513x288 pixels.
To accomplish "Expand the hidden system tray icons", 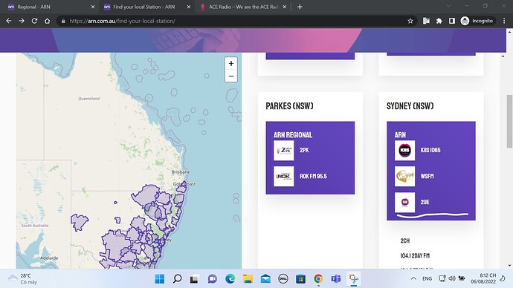I will (x=413, y=278).
